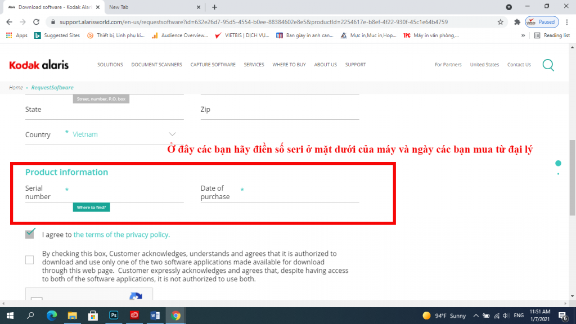Open the terms of the privacy policy link
Image resolution: width=576 pixels, height=324 pixels.
121,235
